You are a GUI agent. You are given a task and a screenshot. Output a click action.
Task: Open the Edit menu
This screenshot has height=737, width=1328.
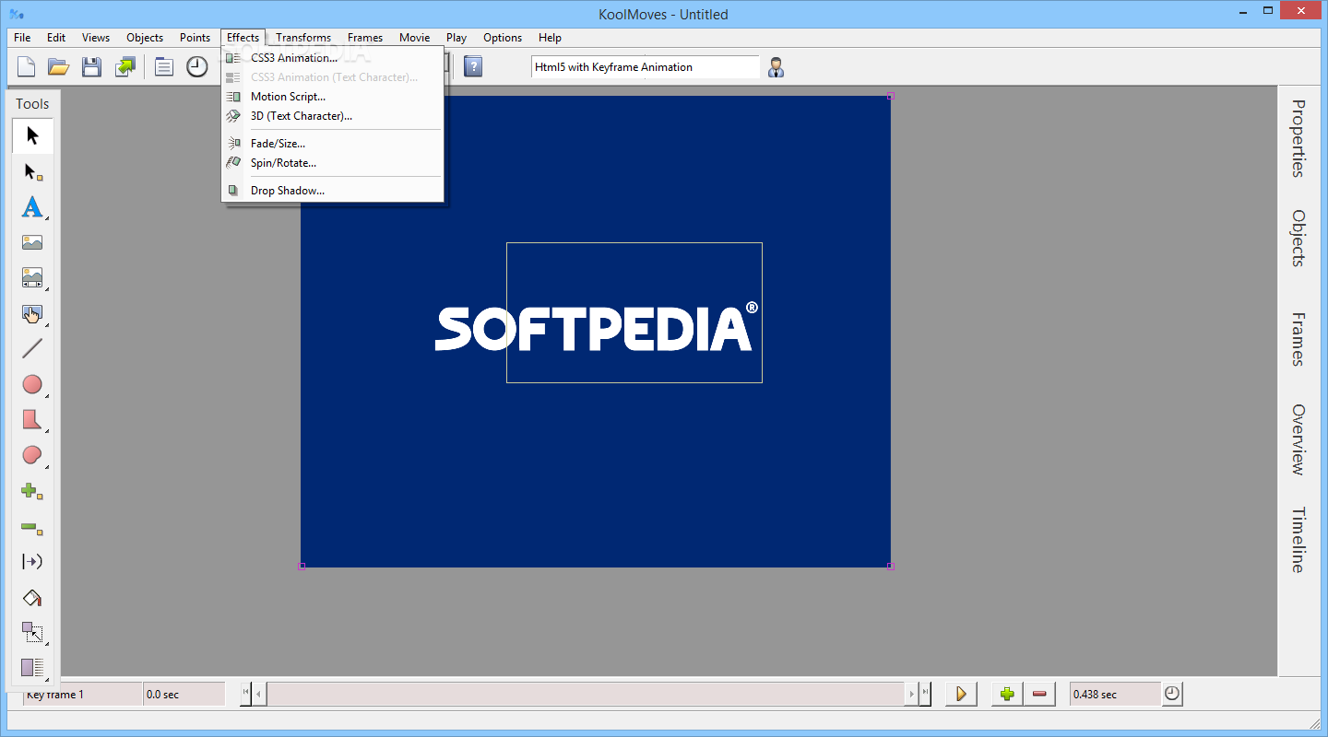(56, 38)
